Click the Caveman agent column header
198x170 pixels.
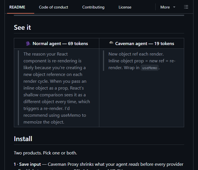[141, 43]
